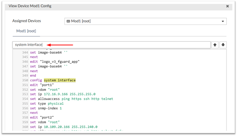Click the line 354 allowaccess setting
Image resolution: width=237 pixels, height=136 pixels.
pyautogui.click(x=72, y=99)
